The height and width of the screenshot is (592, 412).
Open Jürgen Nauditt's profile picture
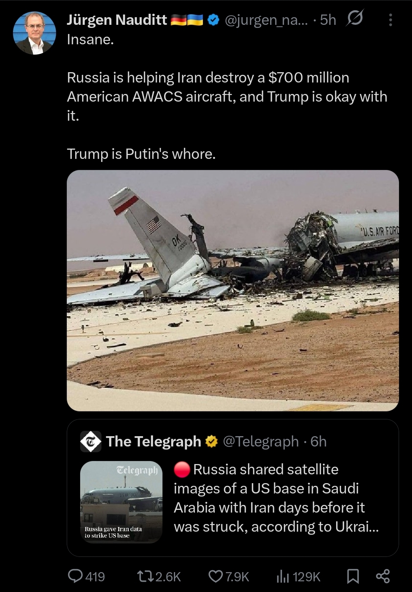[x=34, y=33]
